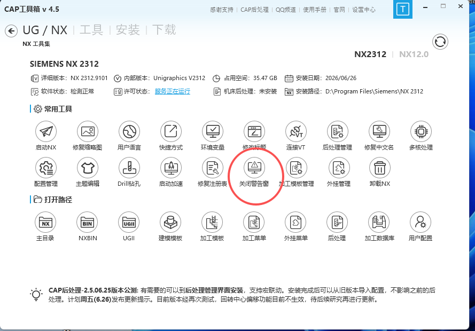Click the 服务正在运行 license status link

pyautogui.click(x=173, y=91)
